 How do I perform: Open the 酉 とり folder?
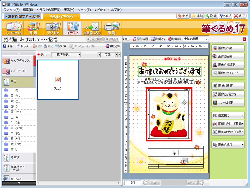tap(19, 139)
